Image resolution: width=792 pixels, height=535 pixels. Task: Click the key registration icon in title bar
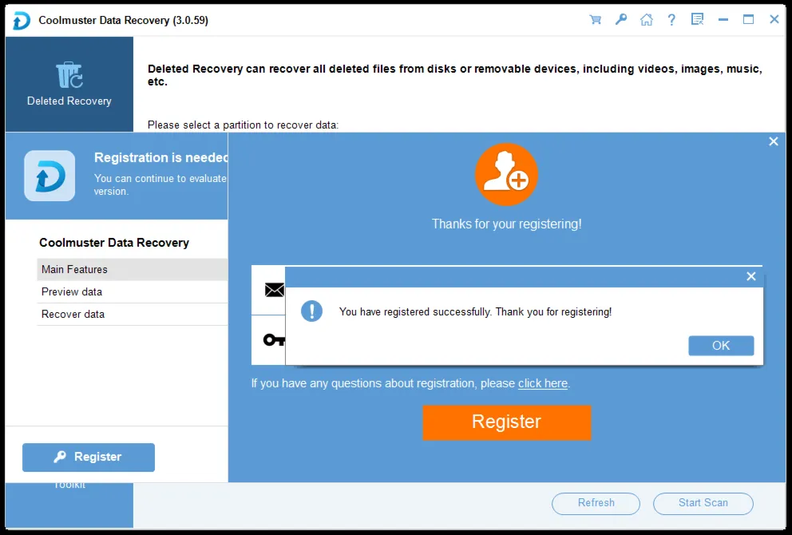[621, 20]
